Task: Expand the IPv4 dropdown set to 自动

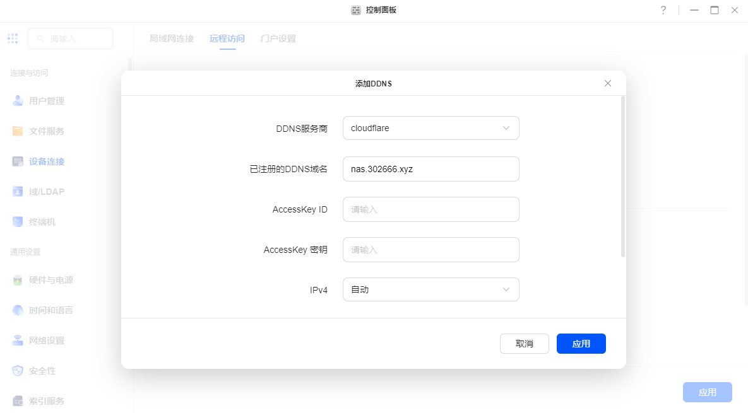Action: tap(430, 289)
